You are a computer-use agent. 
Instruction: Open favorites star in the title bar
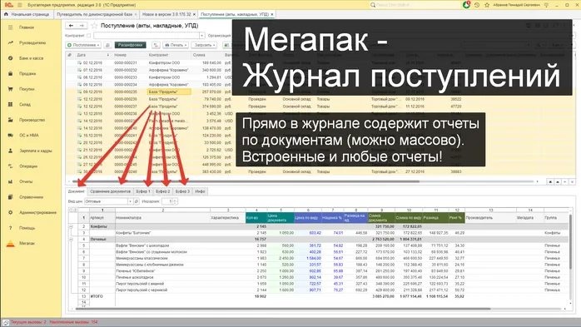point(487,5)
